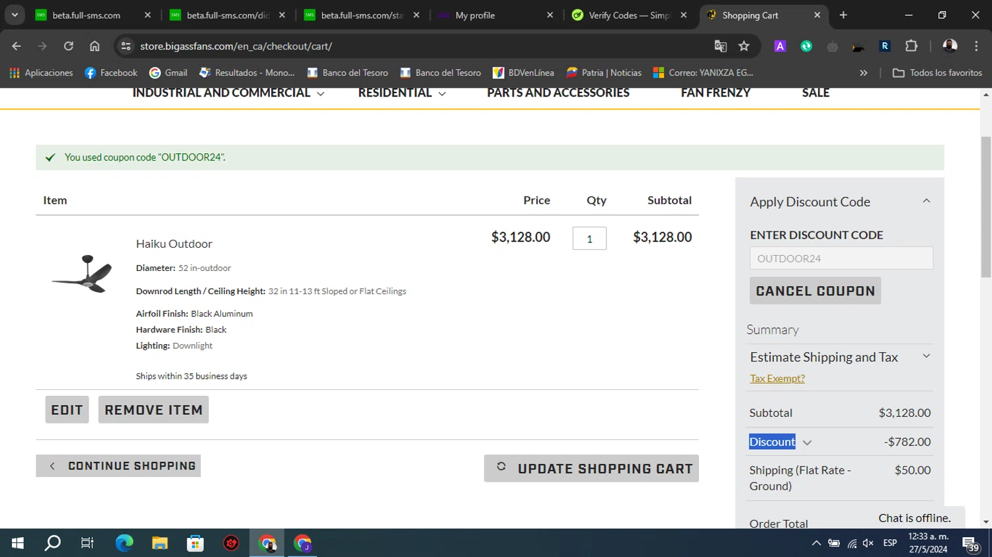This screenshot has width=992, height=557.
Task: Click the Haiku Outdoor fan thumbnail
Action: [x=82, y=274]
